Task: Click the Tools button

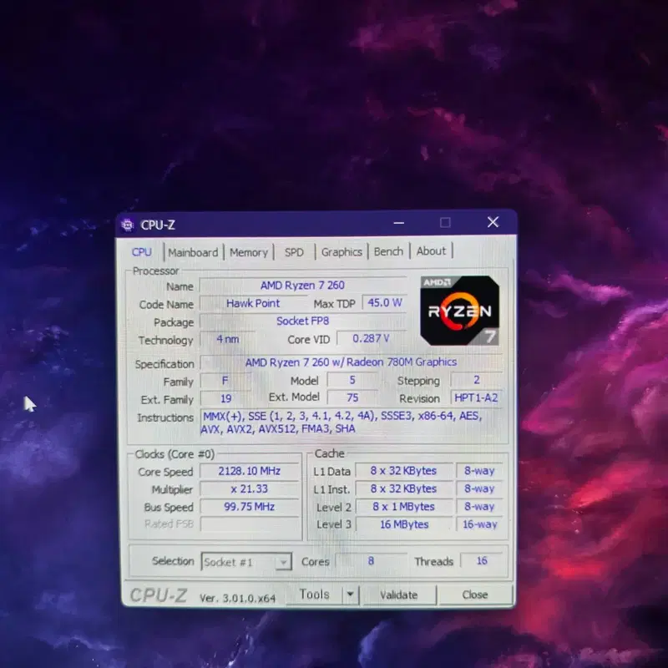Action: pos(315,595)
